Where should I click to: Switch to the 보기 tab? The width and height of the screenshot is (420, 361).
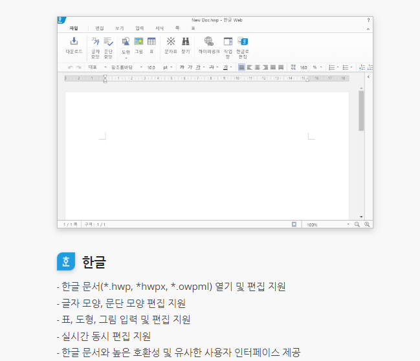[x=120, y=28]
